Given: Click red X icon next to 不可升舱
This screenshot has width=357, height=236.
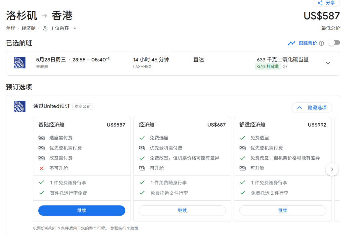Looking at the screenshot, I should (41, 168).
